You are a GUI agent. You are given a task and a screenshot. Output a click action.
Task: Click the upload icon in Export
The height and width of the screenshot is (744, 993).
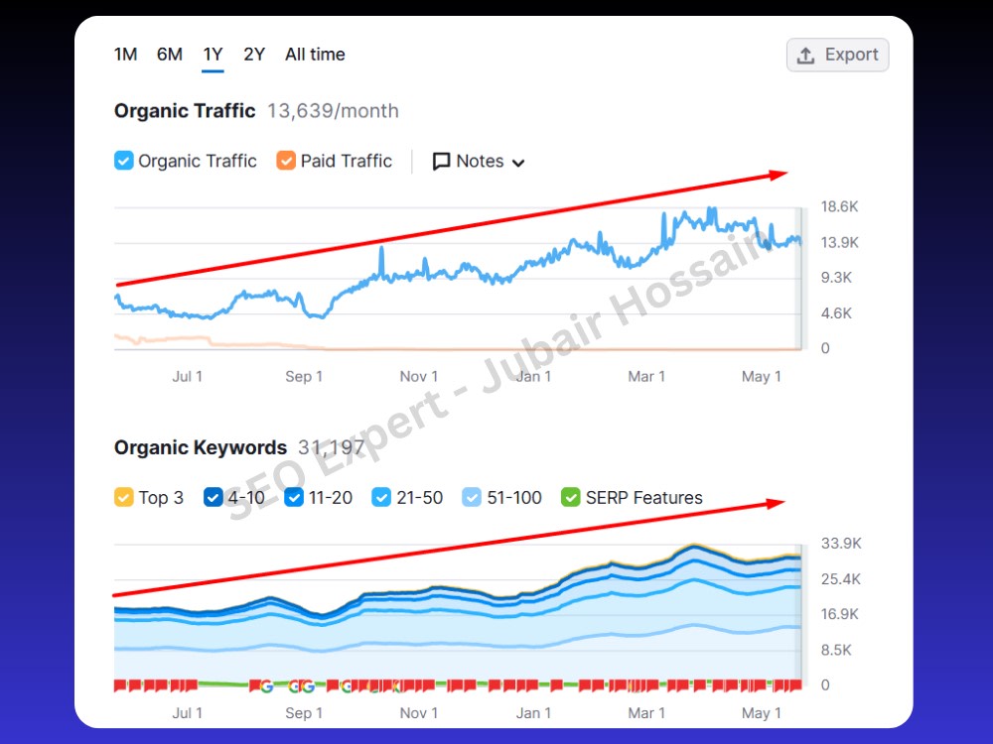pos(805,55)
